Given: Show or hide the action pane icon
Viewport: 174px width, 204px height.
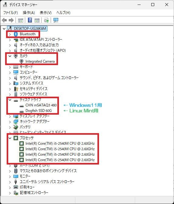Looking at the screenshot, I should pyautogui.click(x=37, y=20).
